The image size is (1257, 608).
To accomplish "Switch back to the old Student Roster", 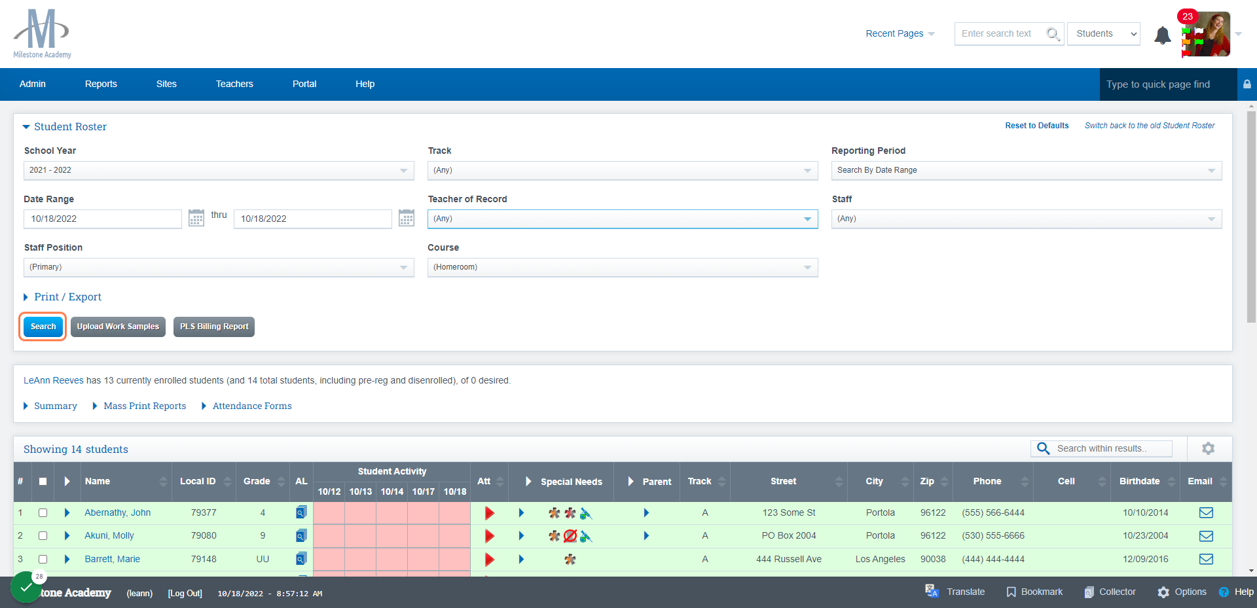I will [1150, 126].
